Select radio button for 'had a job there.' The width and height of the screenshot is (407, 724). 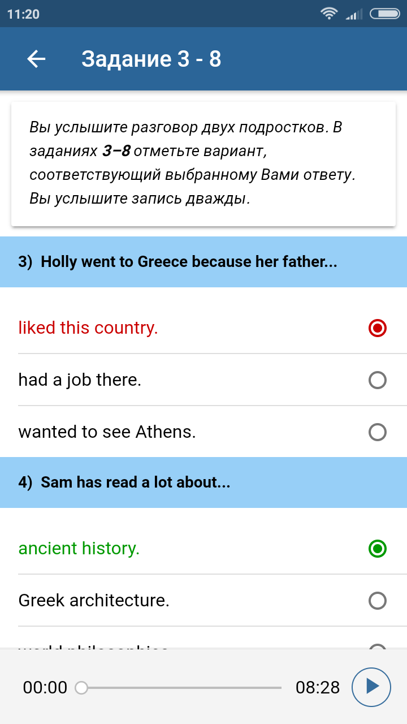tap(377, 380)
